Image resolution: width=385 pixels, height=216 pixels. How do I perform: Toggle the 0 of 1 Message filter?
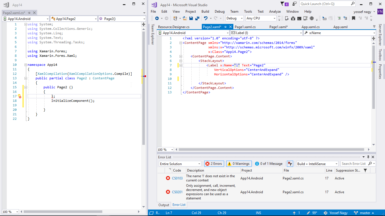click(x=269, y=164)
